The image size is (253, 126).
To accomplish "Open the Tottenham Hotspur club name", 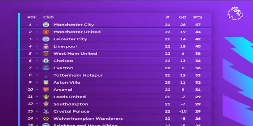I will pyautogui.click(x=78, y=75).
